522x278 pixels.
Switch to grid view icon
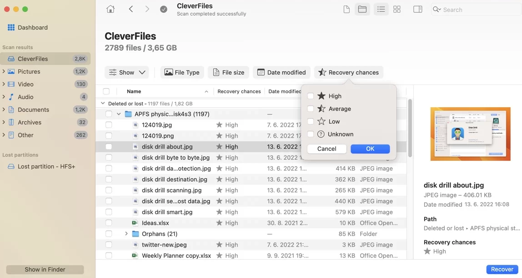[397, 10]
